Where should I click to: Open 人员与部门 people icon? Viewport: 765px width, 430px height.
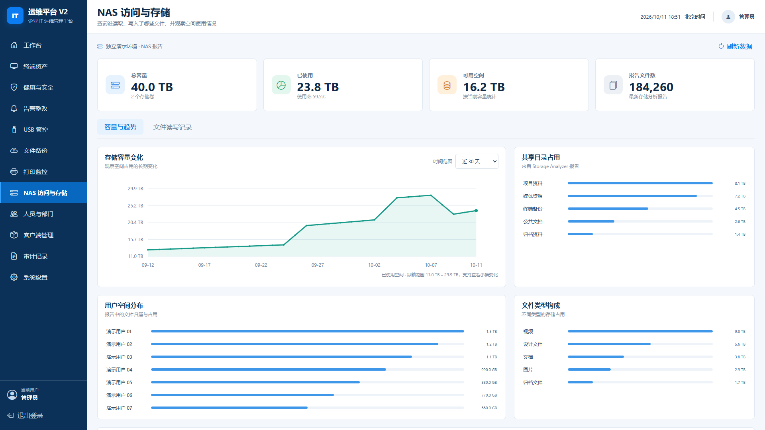click(14, 214)
